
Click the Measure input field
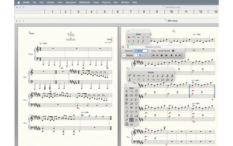click(141, 51)
